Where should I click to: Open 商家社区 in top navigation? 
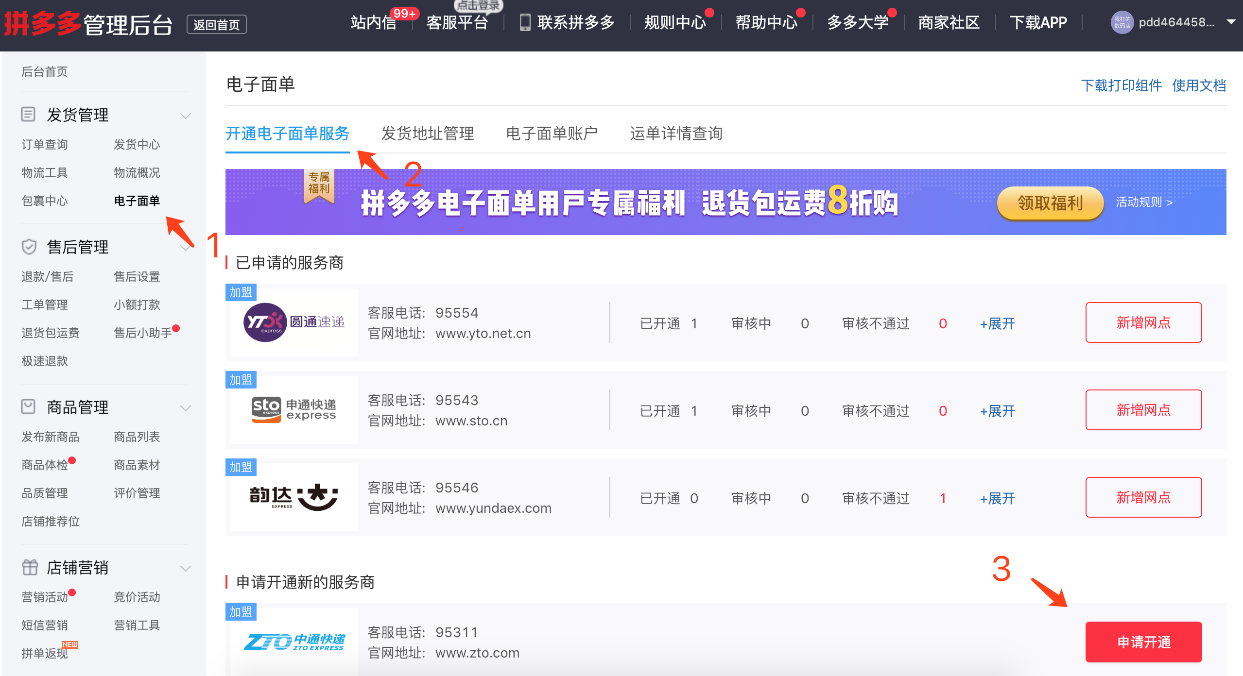pos(949,22)
